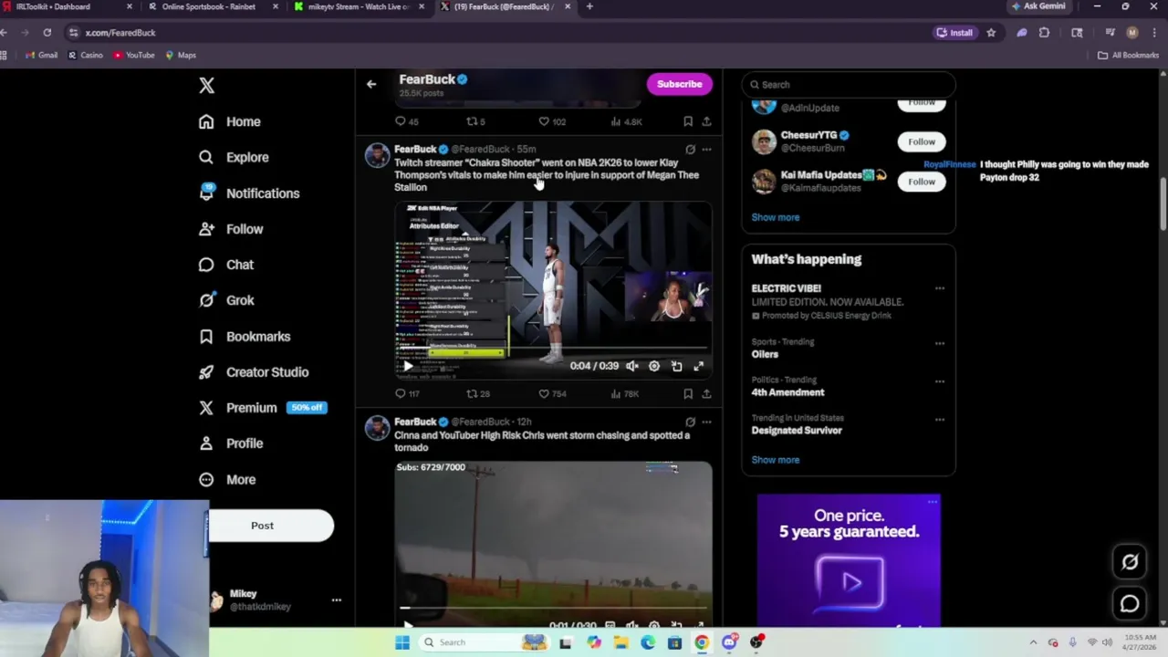
Task: Bookmark the post with 102 likes
Action: (688, 121)
